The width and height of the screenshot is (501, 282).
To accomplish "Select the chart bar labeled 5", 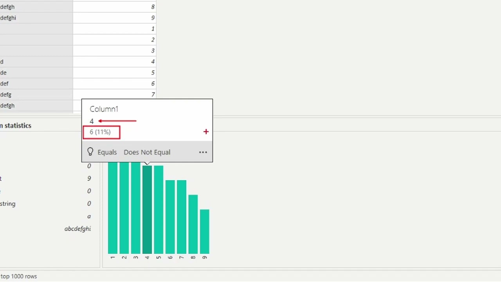I will click(x=159, y=210).
